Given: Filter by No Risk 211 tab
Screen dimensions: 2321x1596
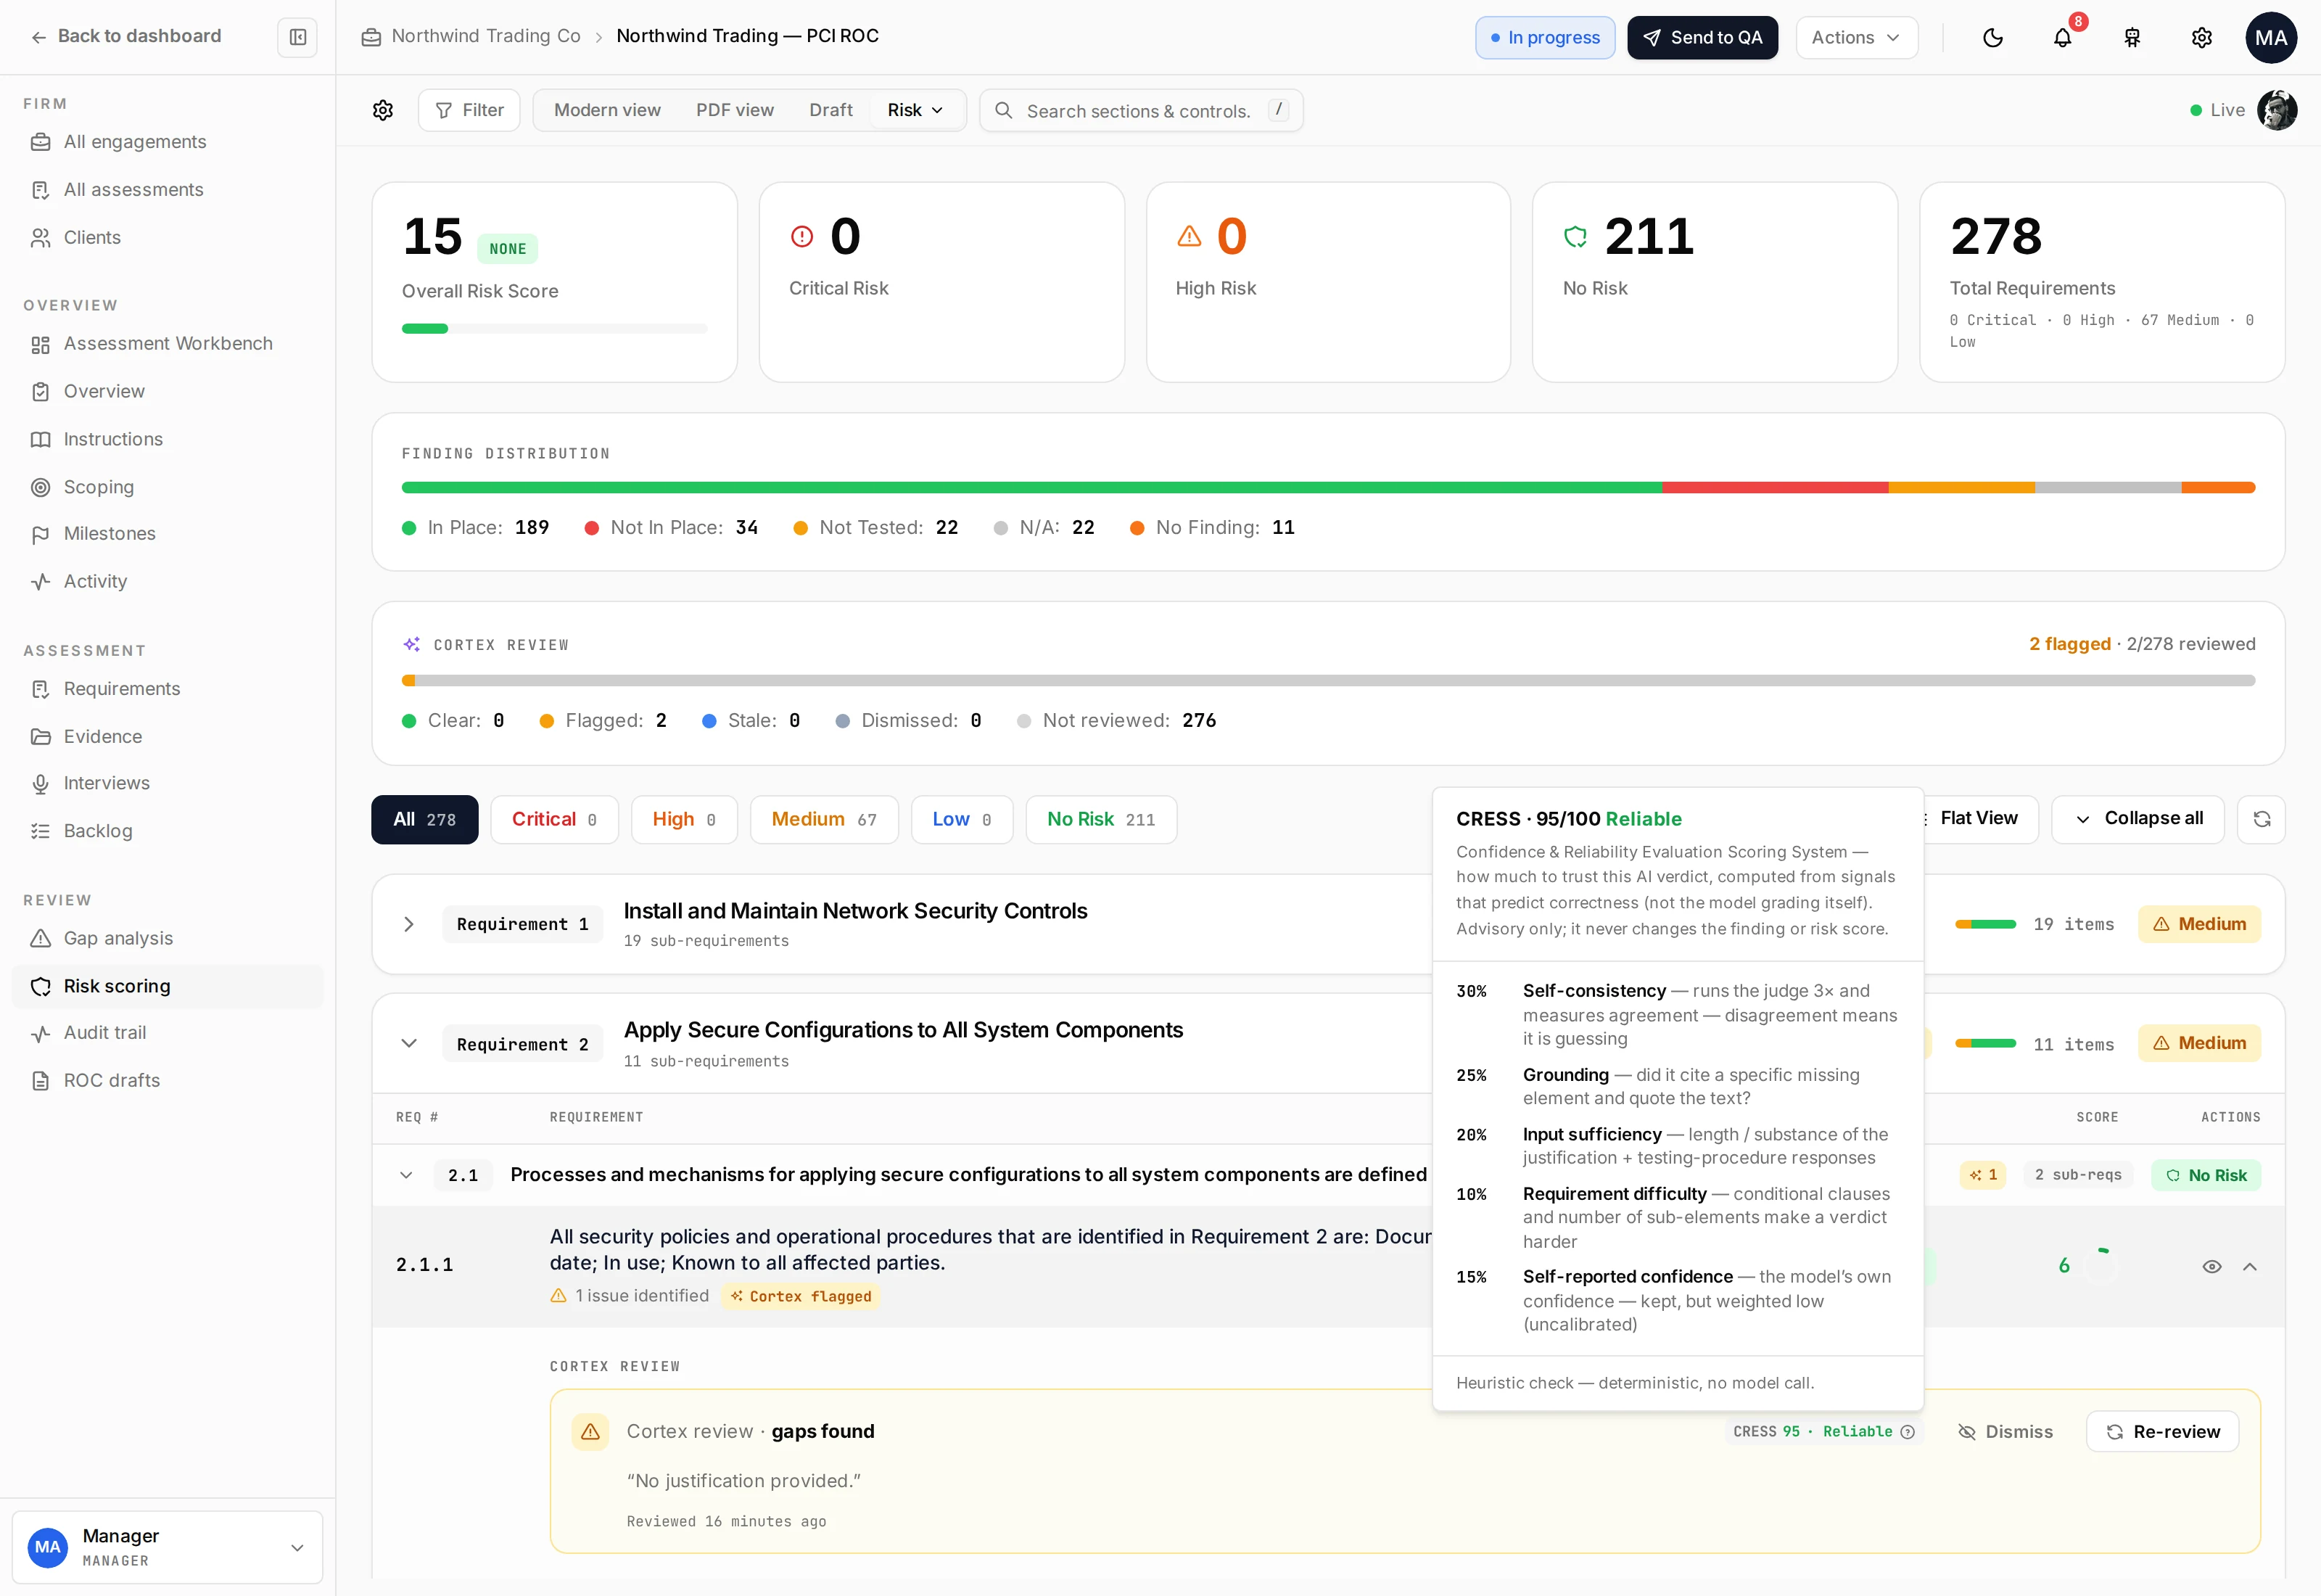Looking at the screenshot, I should pyautogui.click(x=1102, y=820).
